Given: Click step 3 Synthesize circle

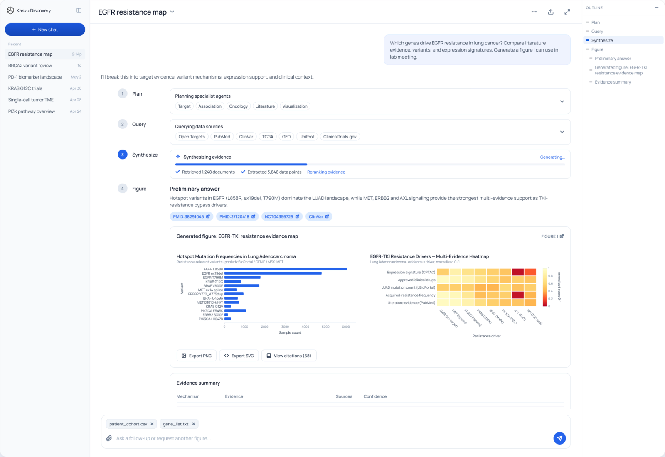Looking at the screenshot, I should pos(123,155).
